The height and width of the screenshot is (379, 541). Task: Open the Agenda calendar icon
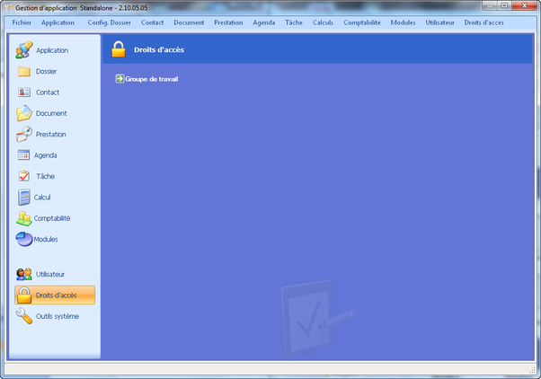tap(24, 155)
